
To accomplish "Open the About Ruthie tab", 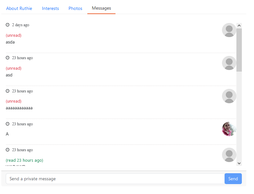I will tap(19, 8).
